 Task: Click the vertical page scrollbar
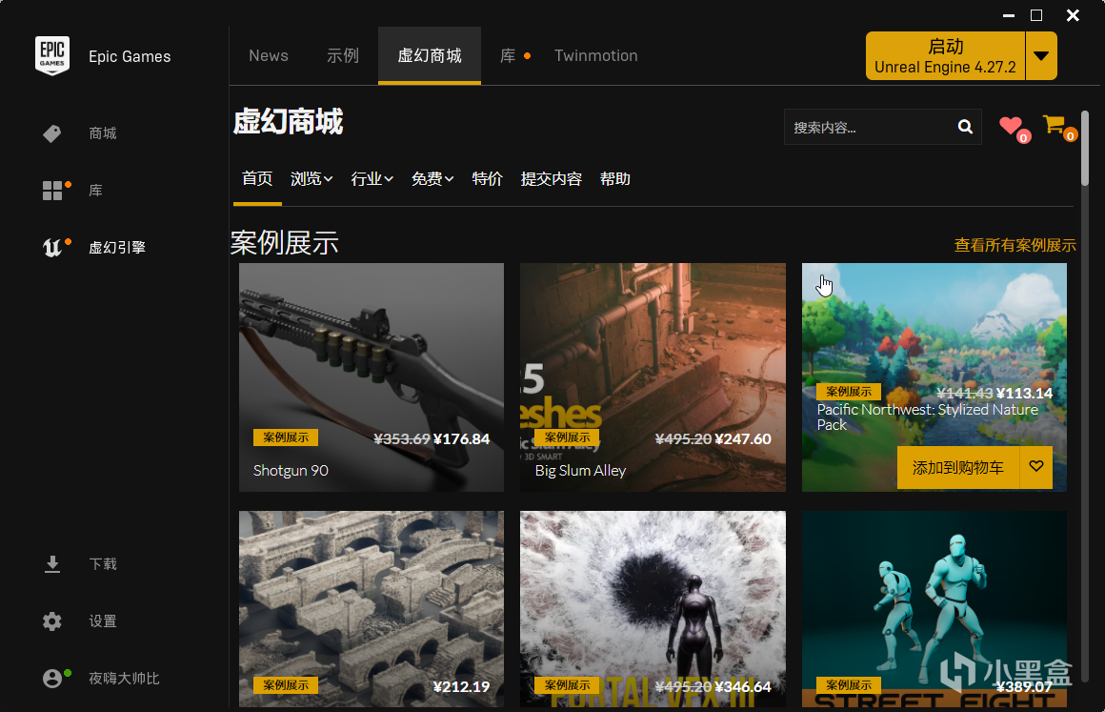point(1085,149)
